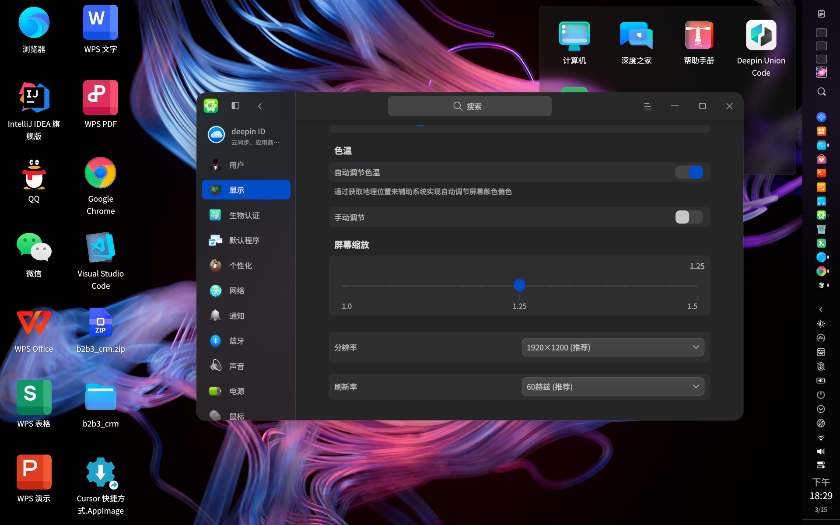The height and width of the screenshot is (525, 840).
Task: Select the Google Chrome desktop icon
Action: coord(101,186)
